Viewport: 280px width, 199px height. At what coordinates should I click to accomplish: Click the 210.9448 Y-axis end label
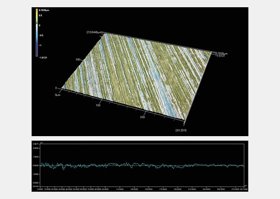point(94,32)
